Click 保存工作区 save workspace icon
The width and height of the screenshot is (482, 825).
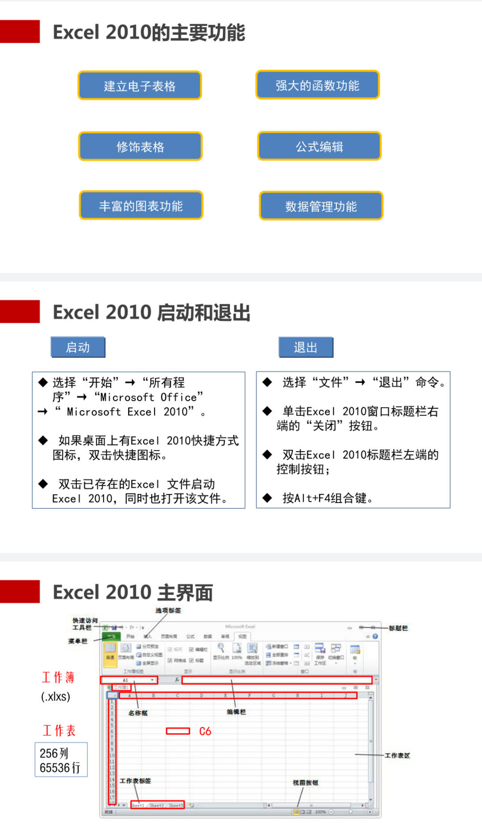coord(320,654)
